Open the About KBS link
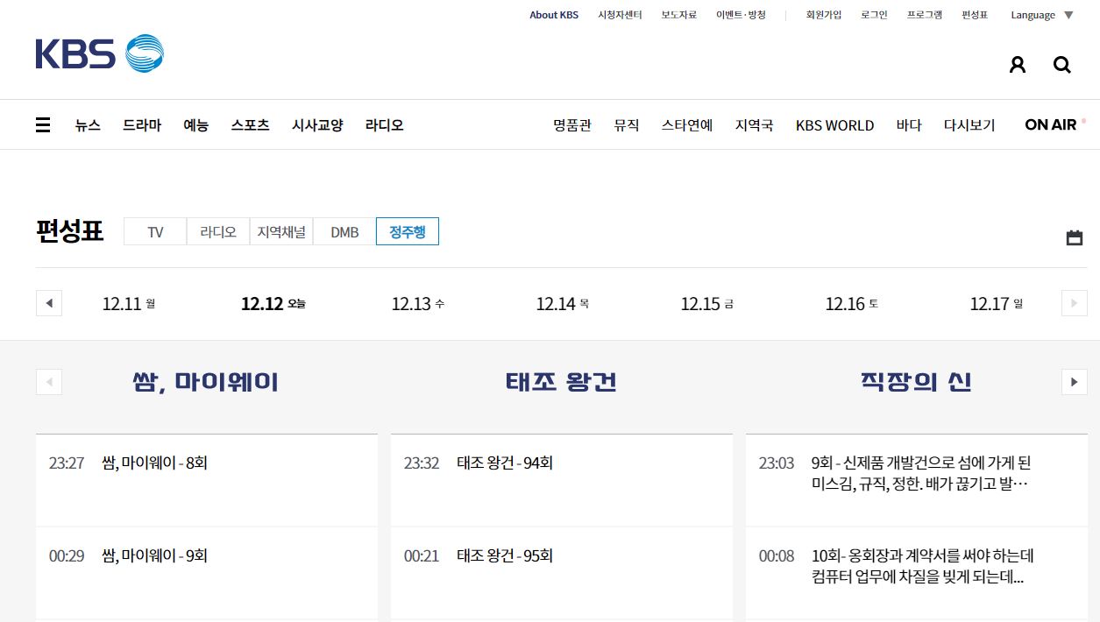This screenshot has width=1100, height=622. (554, 15)
